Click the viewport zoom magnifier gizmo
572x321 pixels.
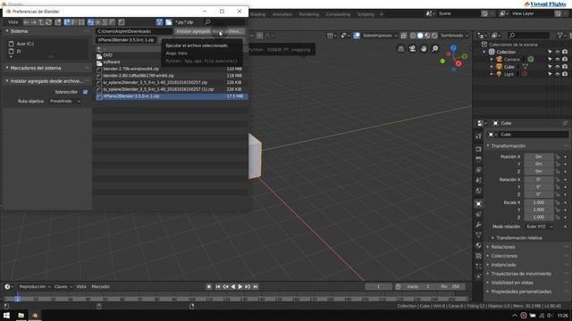click(435, 48)
